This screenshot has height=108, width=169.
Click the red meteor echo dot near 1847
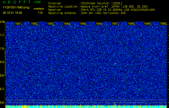coord(115,63)
